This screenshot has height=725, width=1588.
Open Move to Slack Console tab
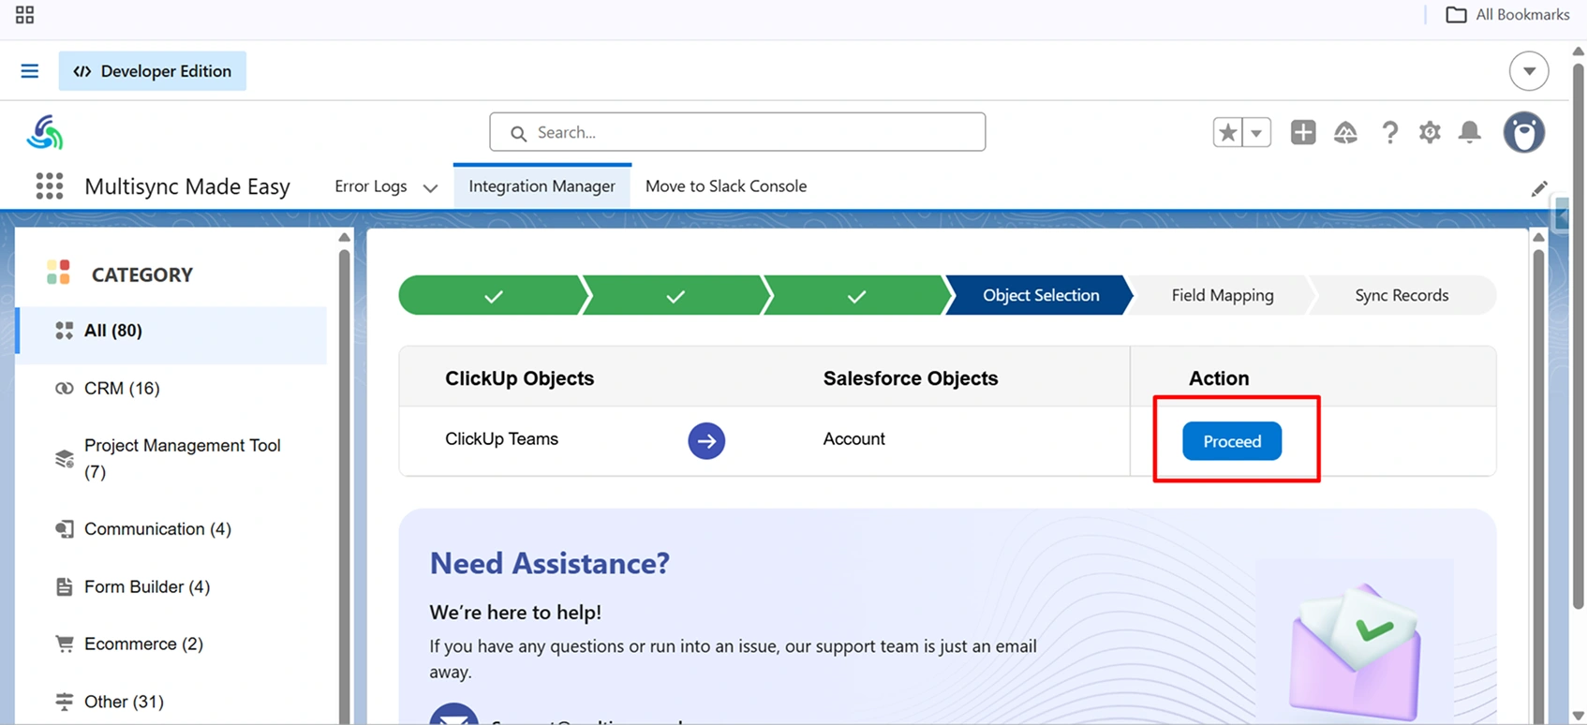726,186
